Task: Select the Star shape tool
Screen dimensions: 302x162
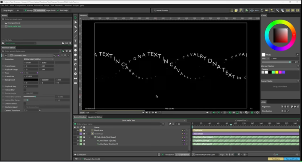Action: (x=75, y=60)
